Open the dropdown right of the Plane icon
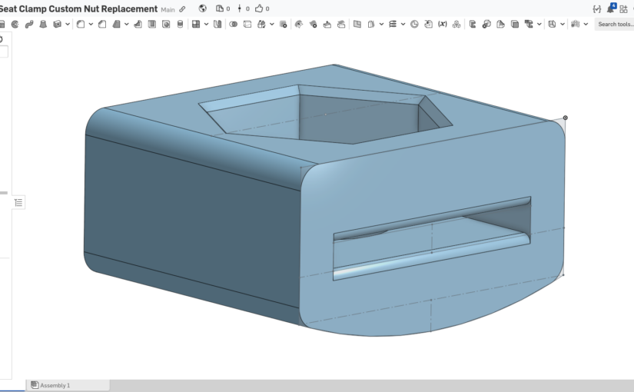The height and width of the screenshot is (392, 634). (x=381, y=25)
